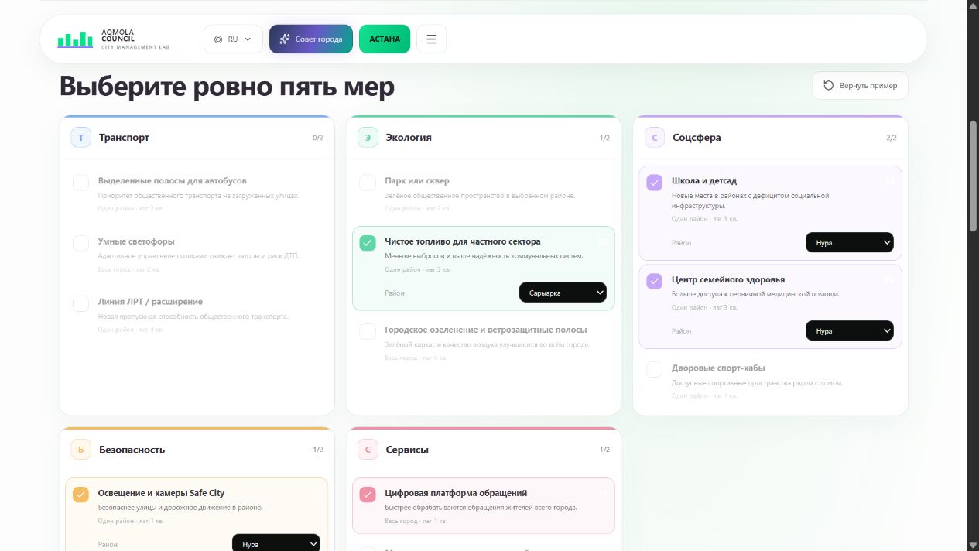The image size is (979, 551).
Task: Click the Соцсфера section title
Action: [x=697, y=137]
